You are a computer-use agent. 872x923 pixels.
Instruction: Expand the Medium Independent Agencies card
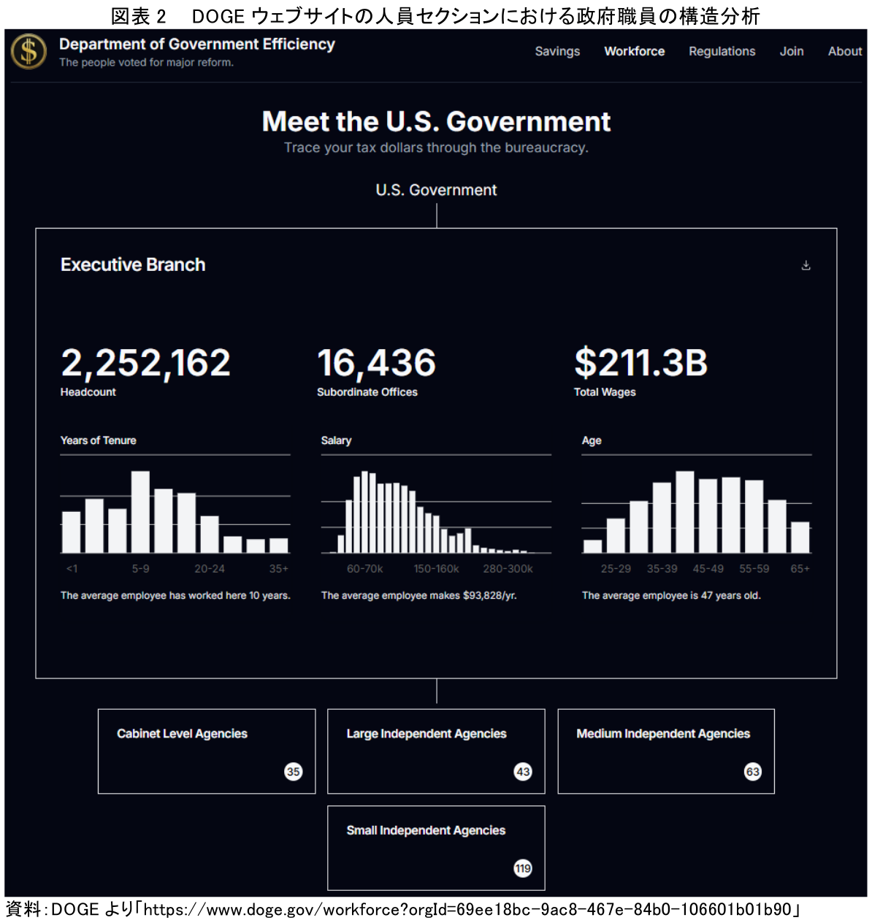[x=665, y=751]
